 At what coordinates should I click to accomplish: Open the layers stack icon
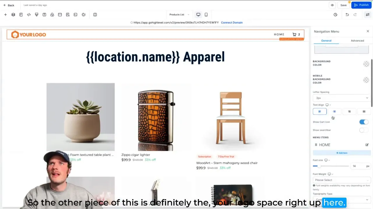(x=13, y=15)
